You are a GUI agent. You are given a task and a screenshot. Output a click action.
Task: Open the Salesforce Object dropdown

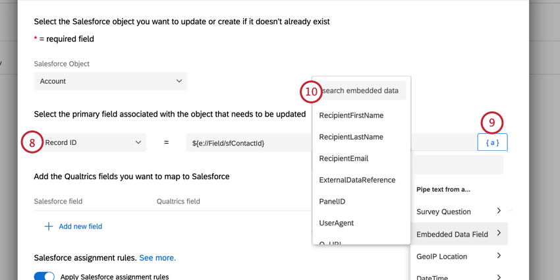click(x=111, y=81)
